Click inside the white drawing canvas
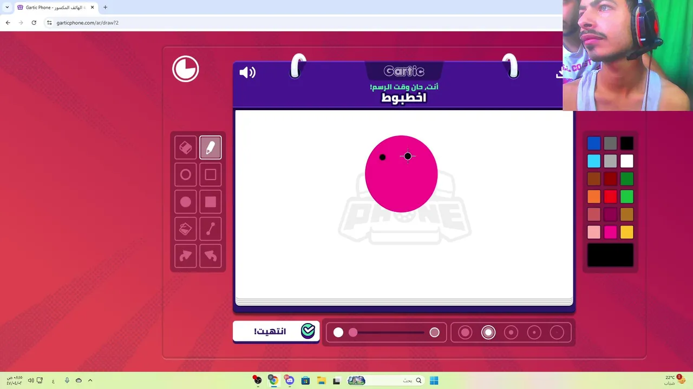 pyautogui.click(x=404, y=204)
